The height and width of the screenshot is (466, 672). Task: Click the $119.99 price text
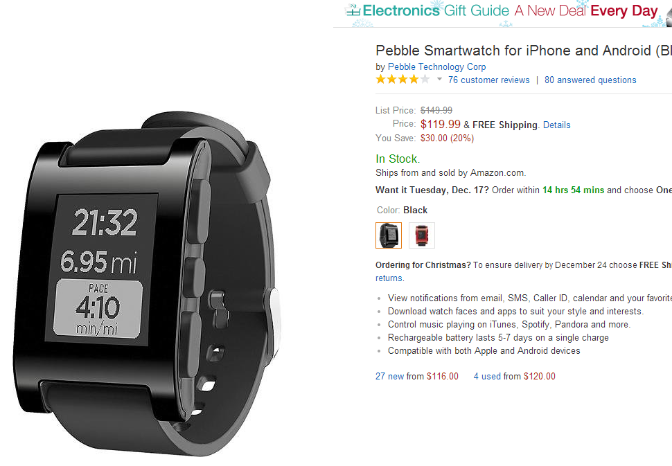coord(440,124)
